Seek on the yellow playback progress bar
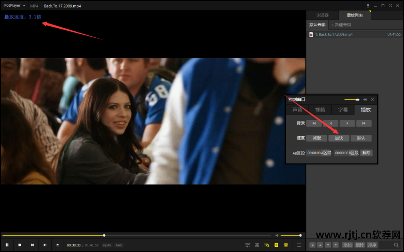Image resolution: width=404 pixels, height=252 pixels. click(x=137, y=235)
